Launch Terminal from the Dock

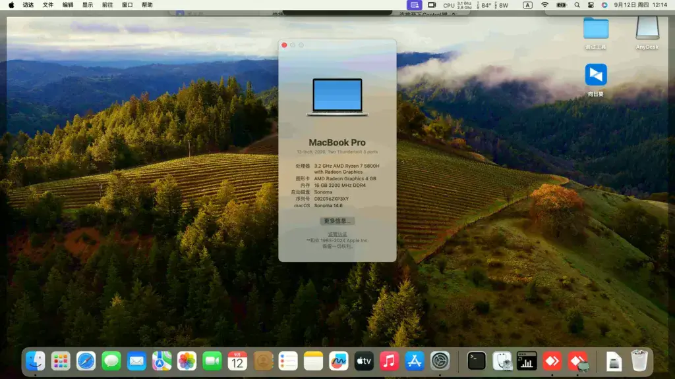pyautogui.click(x=477, y=361)
